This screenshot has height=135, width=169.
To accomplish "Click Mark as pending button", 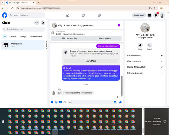I will click(69, 38).
